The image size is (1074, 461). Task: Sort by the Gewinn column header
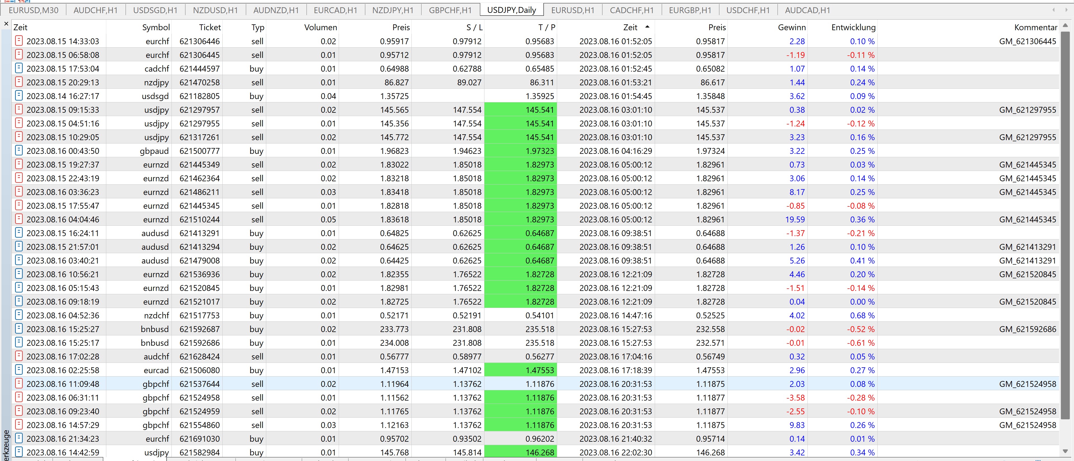pos(791,27)
